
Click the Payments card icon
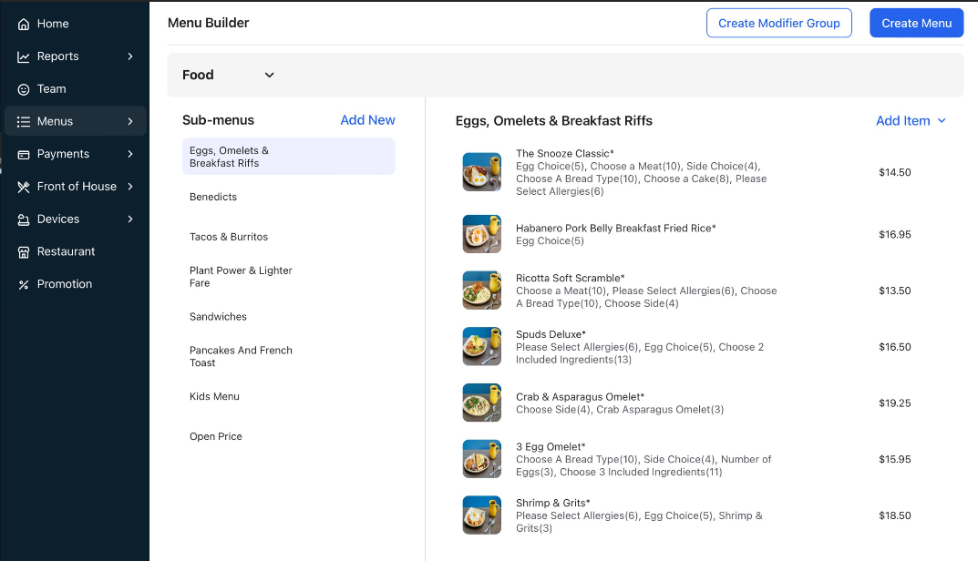pos(24,154)
